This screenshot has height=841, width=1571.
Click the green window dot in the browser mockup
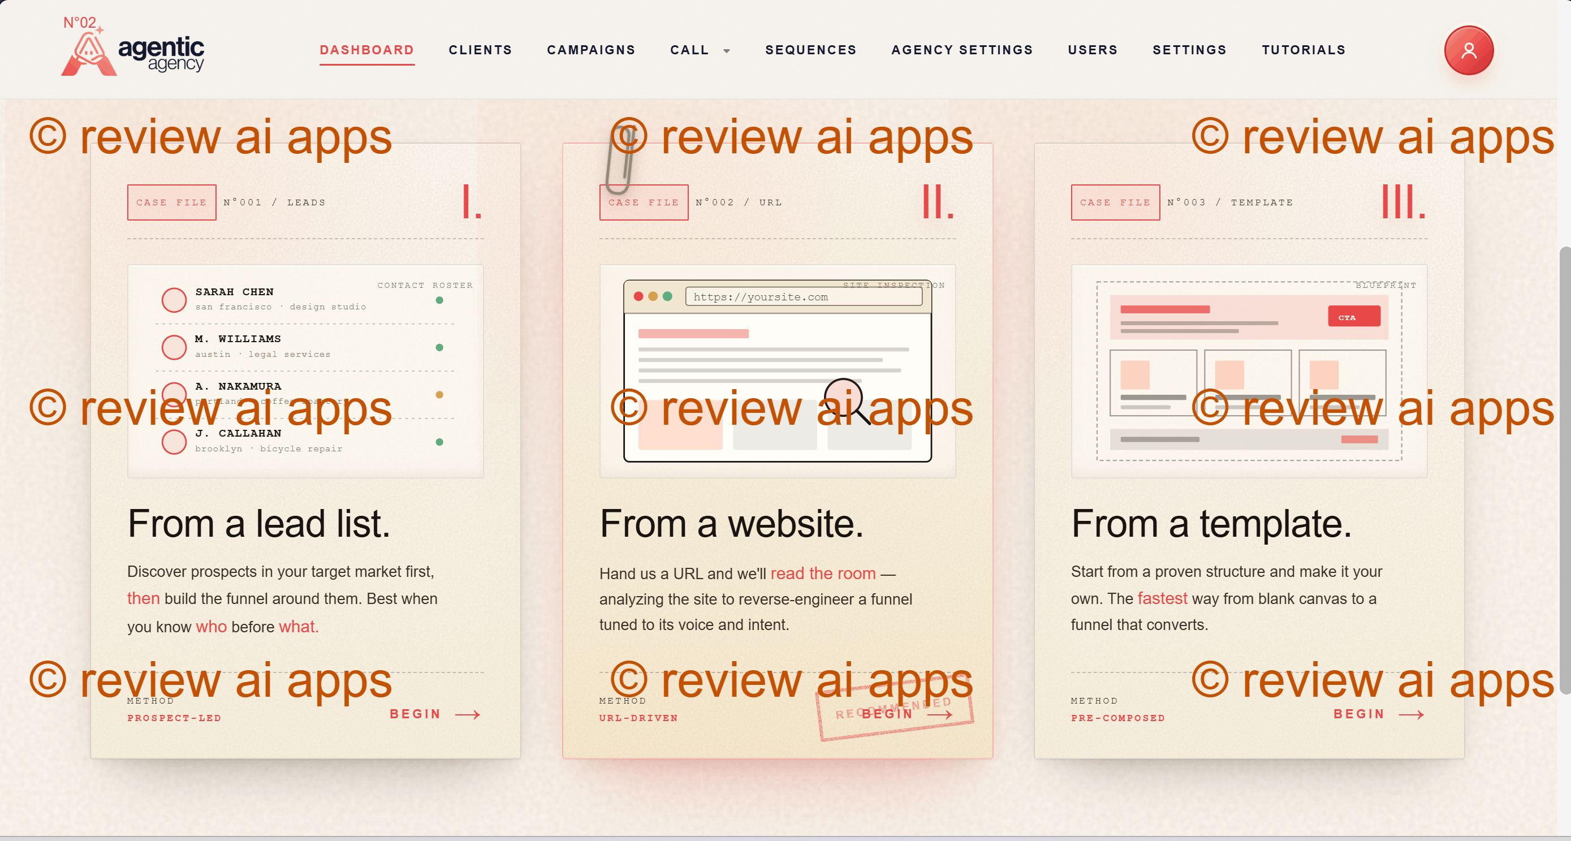667,296
